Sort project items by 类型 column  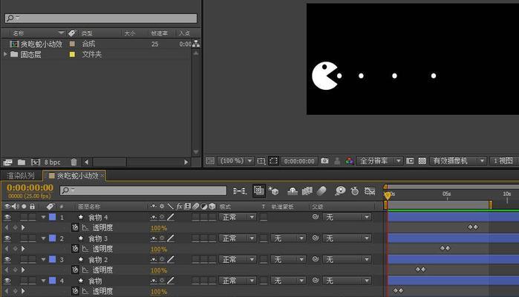click(x=88, y=33)
